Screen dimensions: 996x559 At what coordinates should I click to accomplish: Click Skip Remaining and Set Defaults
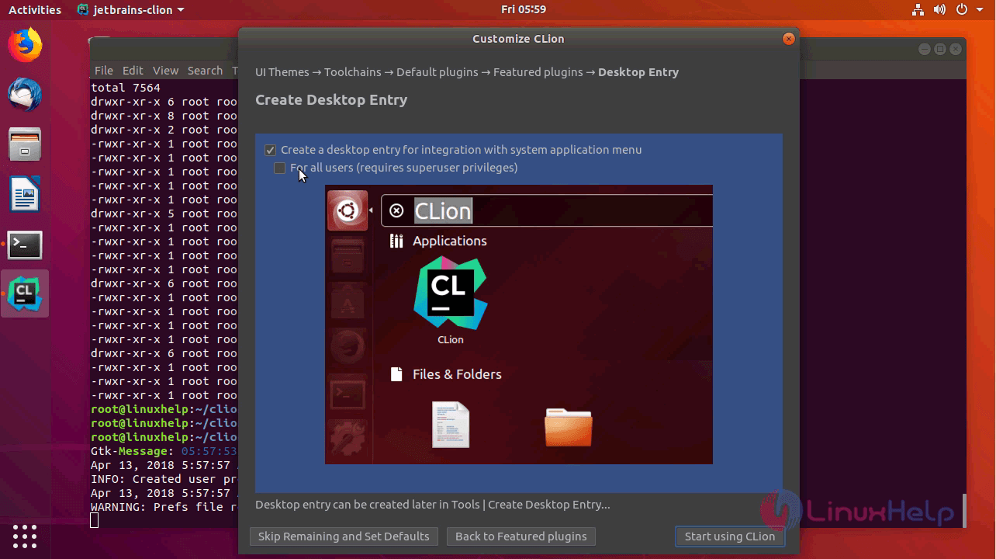pos(344,536)
